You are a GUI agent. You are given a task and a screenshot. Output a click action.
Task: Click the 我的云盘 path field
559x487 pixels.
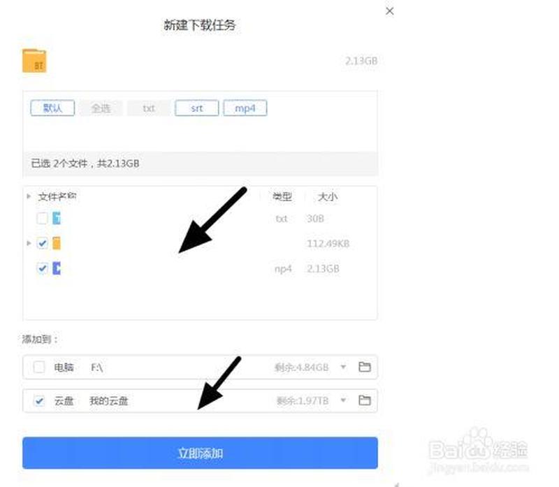(x=109, y=401)
